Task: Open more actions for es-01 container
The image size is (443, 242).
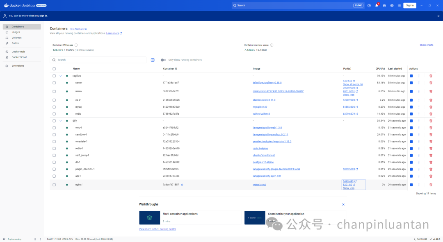Action: [419, 100]
